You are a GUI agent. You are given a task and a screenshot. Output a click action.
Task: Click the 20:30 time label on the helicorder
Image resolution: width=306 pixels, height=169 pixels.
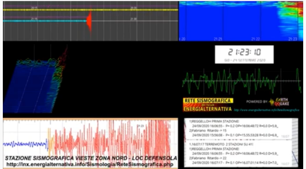pyautogui.click(x=133, y=8)
